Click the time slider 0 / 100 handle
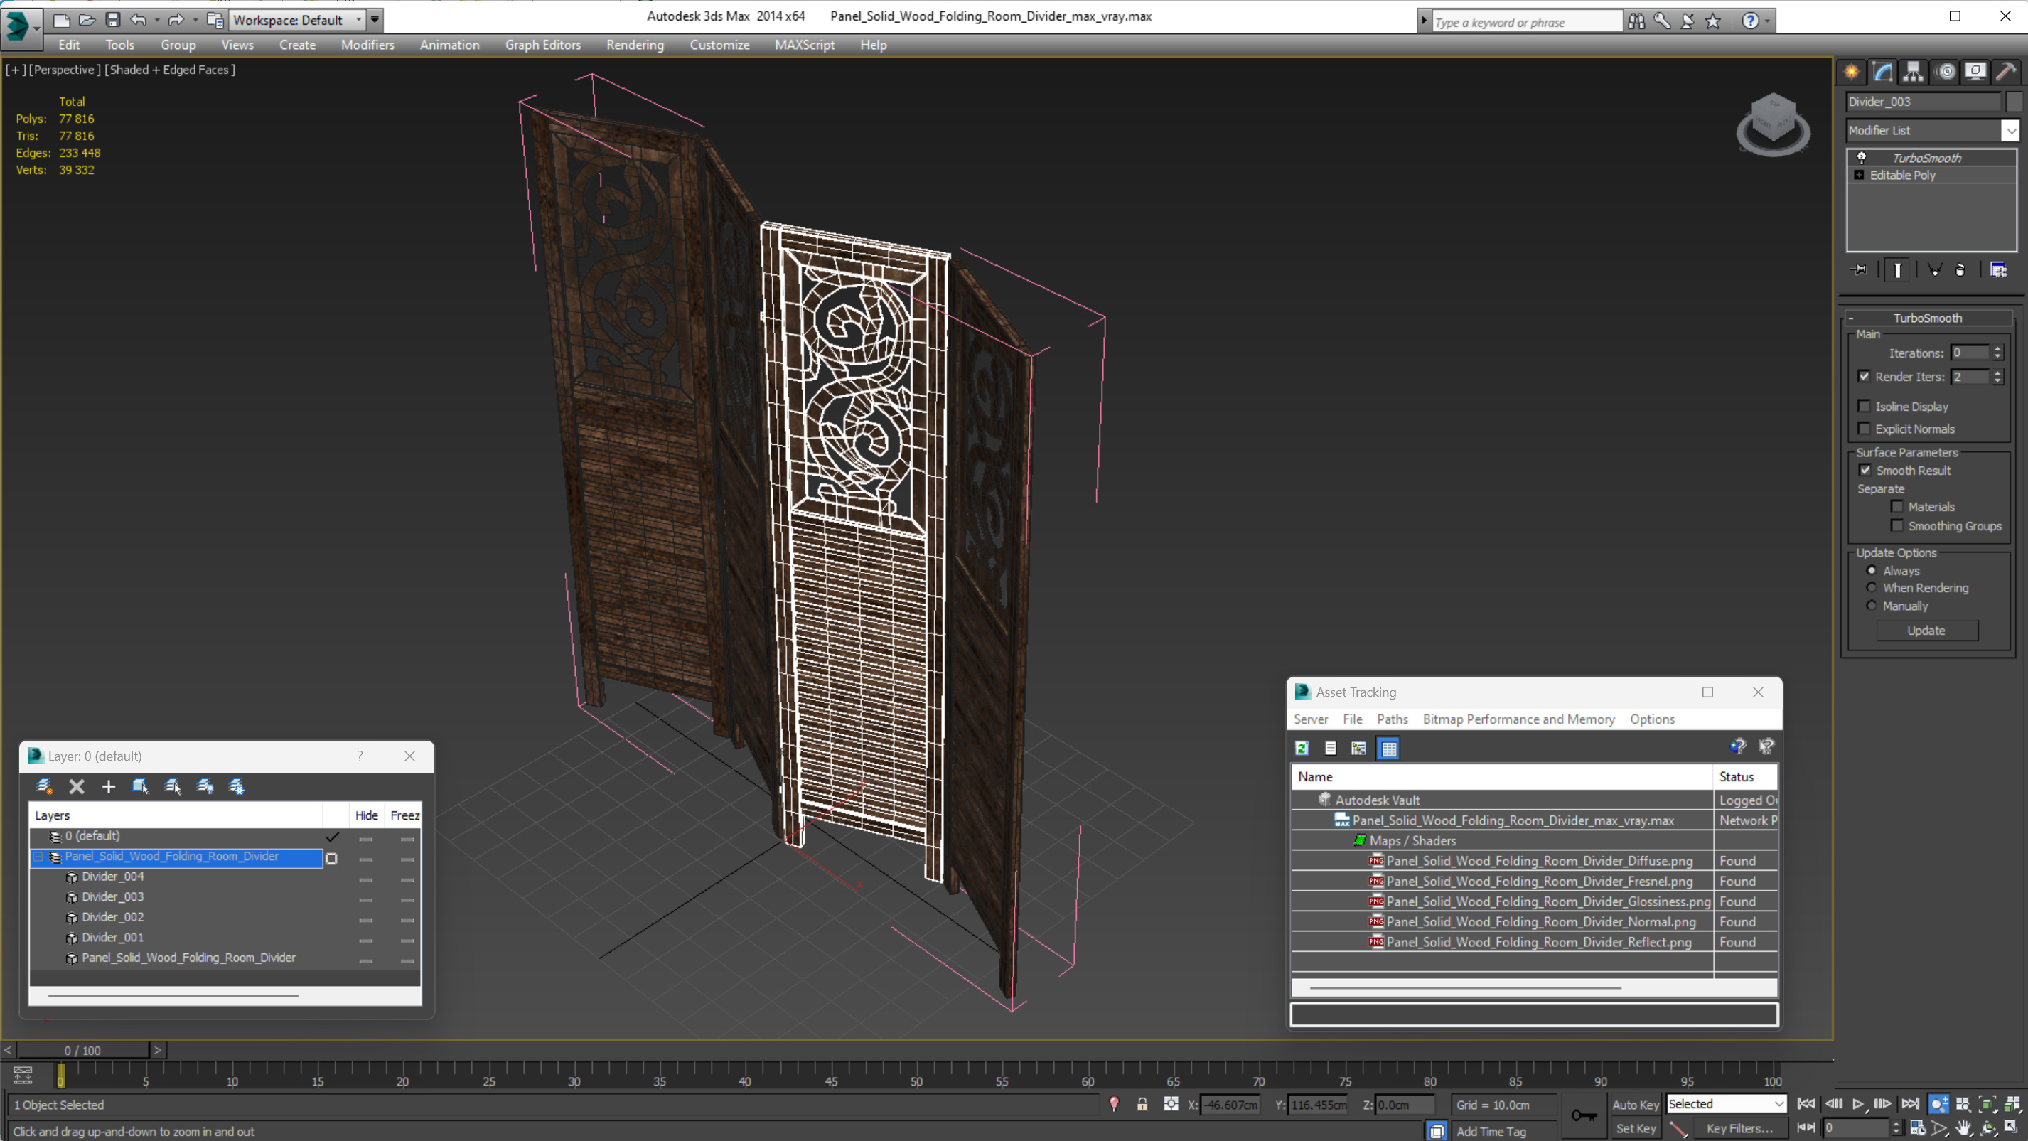 82,1050
